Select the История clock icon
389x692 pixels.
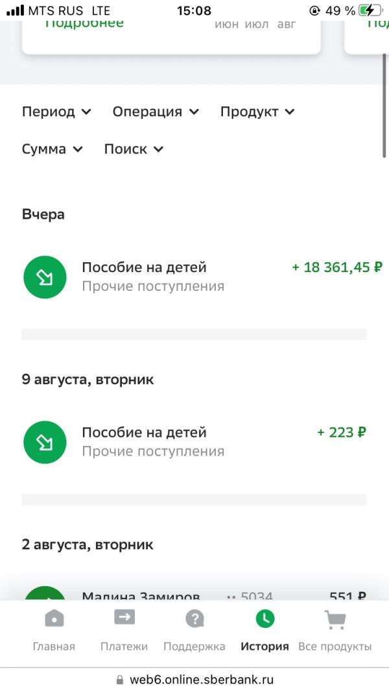tap(265, 619)
